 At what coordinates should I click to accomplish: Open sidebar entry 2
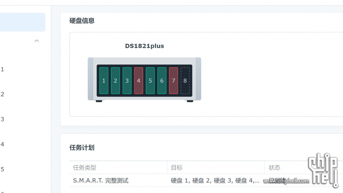click(x=2, y=94)
